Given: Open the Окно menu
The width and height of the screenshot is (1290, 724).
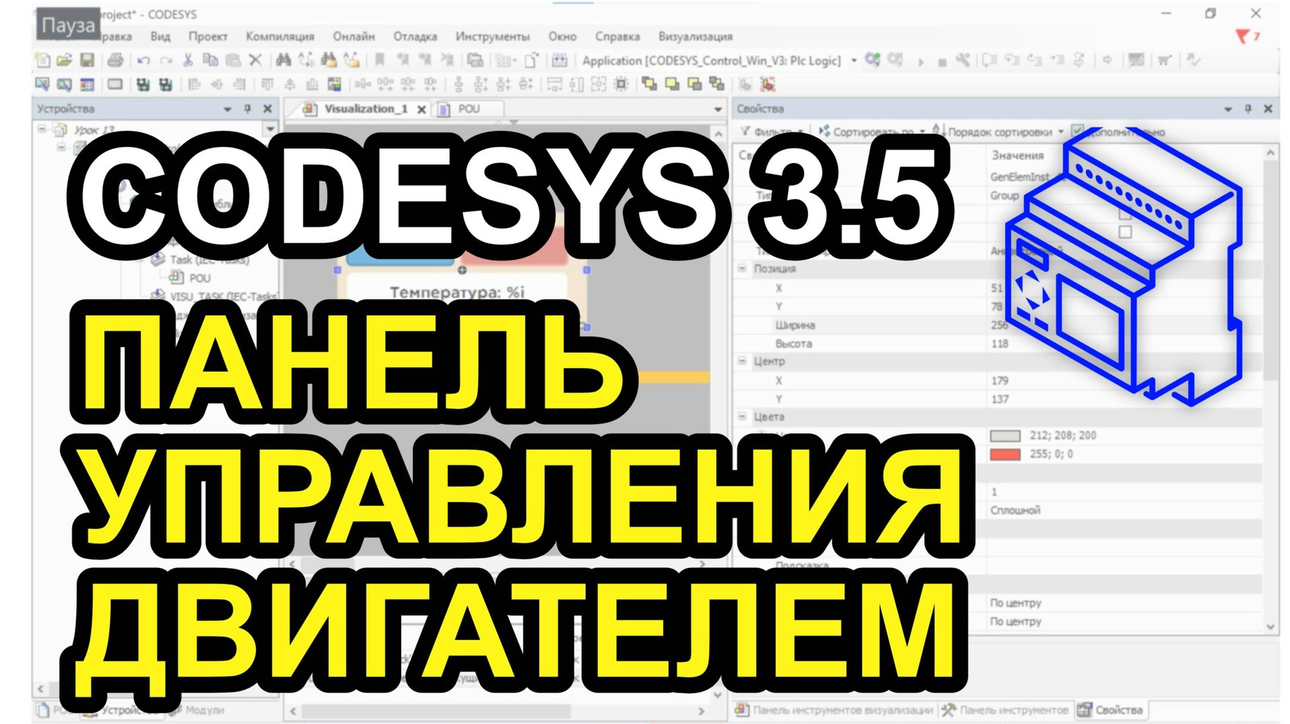Looking at the screenshot, I should tap(562, 36).
